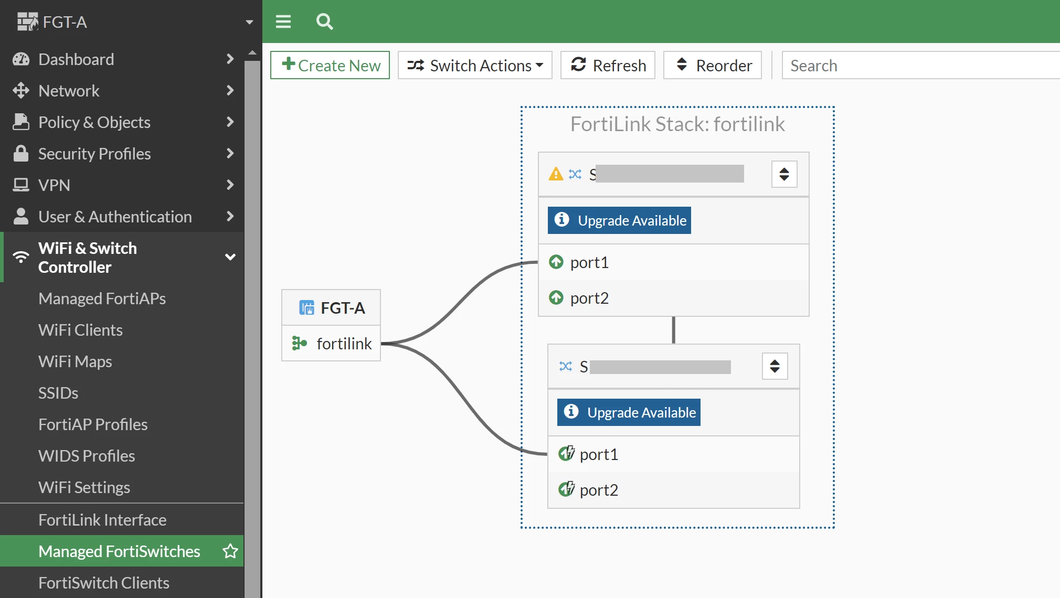
Task: Click the WiFi signal icon in sidebar
Action: pos(21,257)
